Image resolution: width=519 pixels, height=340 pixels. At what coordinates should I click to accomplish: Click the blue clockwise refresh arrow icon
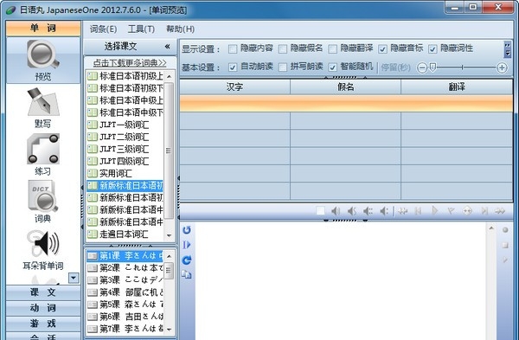(x=187, y=260)
